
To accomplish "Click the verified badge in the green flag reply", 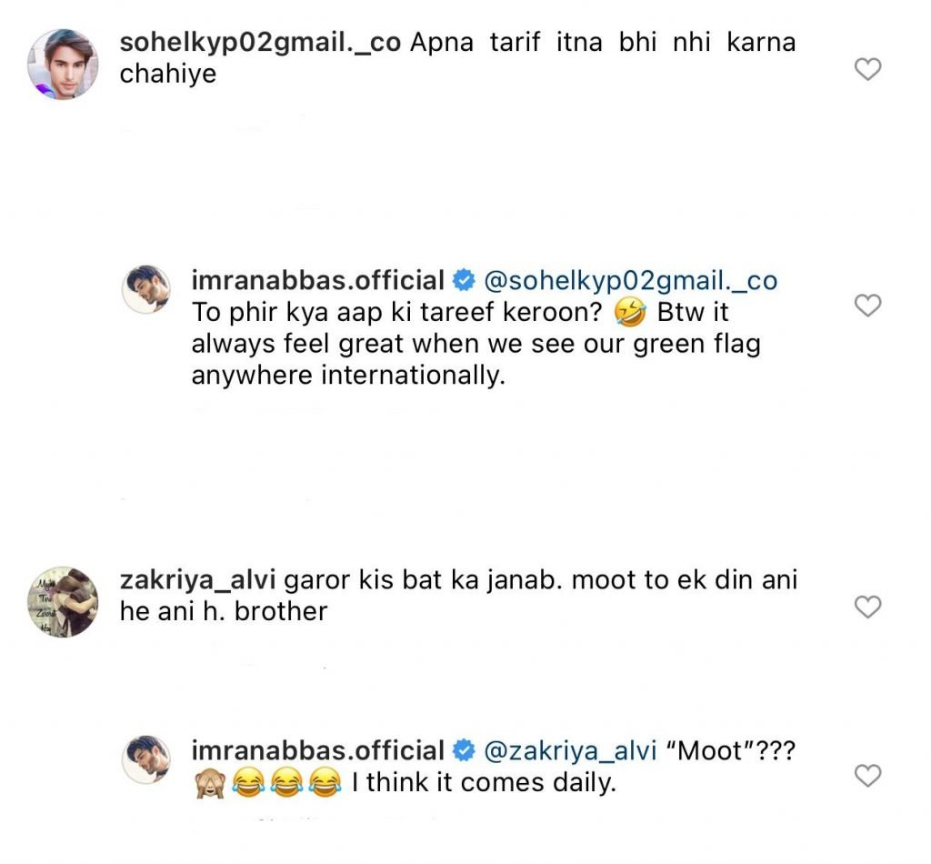I will pos(464,281).
